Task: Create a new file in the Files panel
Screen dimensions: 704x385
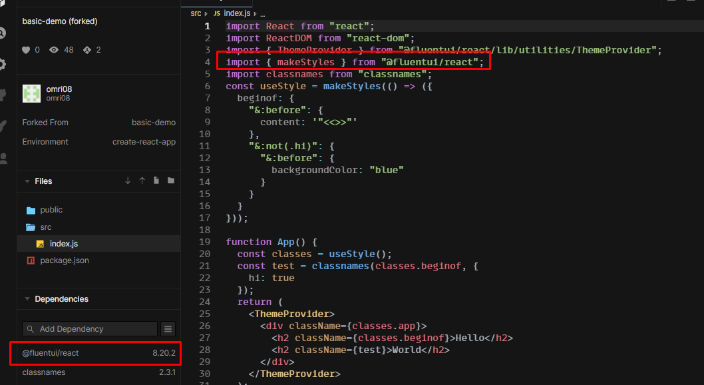Action: pyautogui.click(x=156, y=181)
